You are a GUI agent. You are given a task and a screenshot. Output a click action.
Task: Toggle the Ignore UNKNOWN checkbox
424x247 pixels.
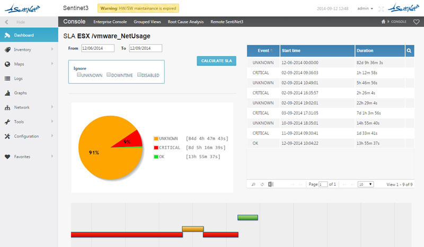coord(78,75)
